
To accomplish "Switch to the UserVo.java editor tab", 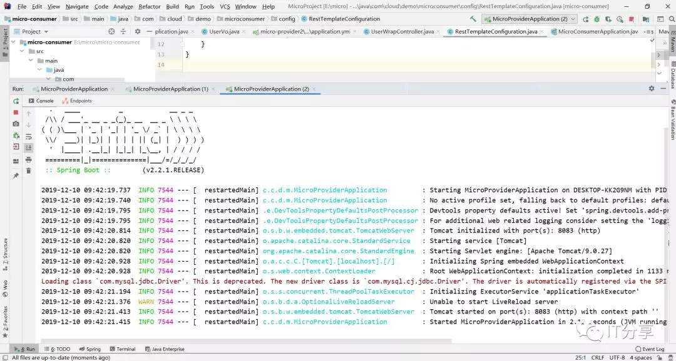I will tap(224, 31).
